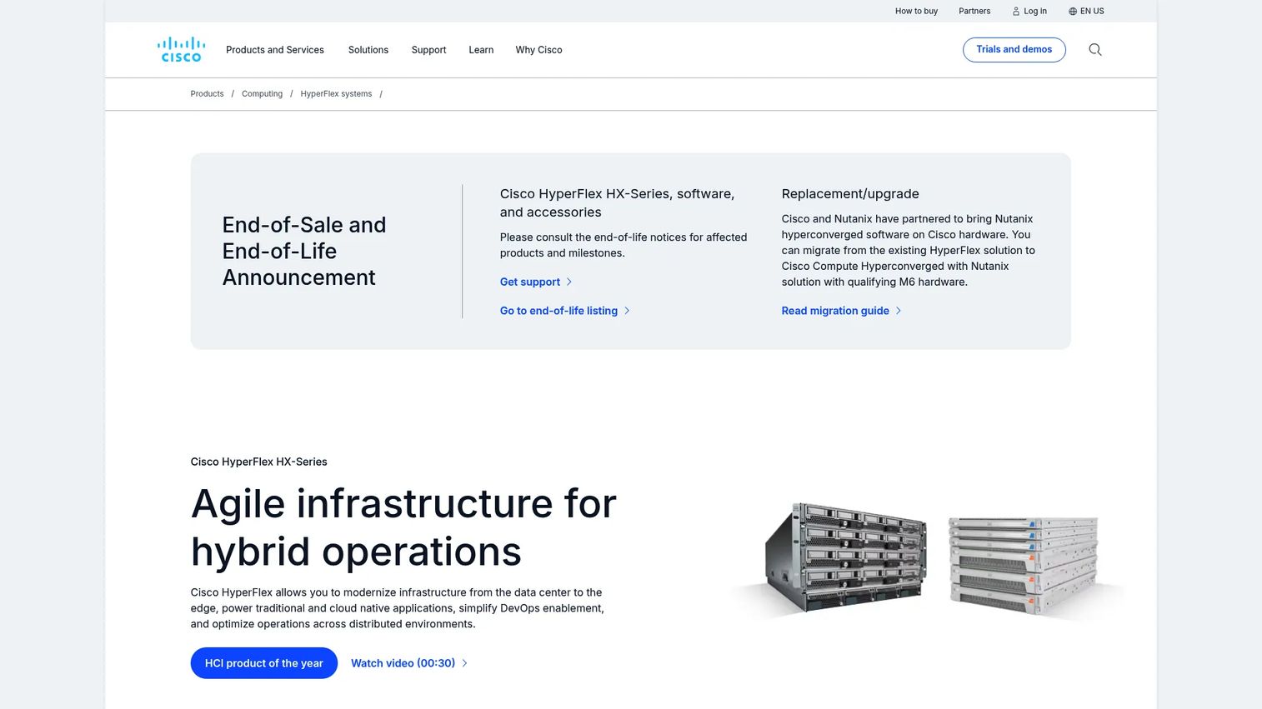The height and width of the screenshot is (709, 1262).
Task: Click the globe language icon
Action: tap(1073, 12)
